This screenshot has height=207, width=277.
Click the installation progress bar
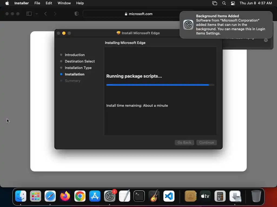160,85
